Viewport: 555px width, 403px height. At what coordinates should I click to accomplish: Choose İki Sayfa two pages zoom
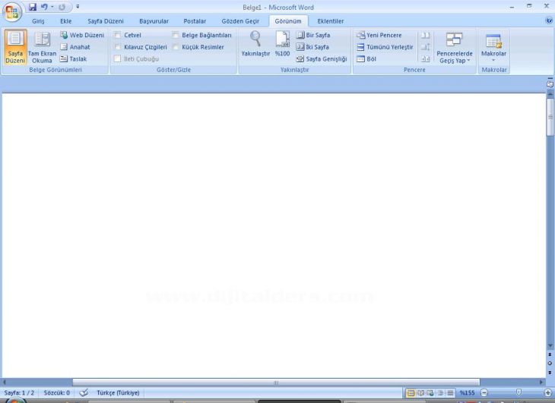tap(312, 47)
